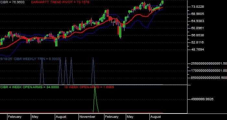Click the 64.9383 price axis value
The height and width of the screenshot is (120, 227).
click(x=198, y=21)
